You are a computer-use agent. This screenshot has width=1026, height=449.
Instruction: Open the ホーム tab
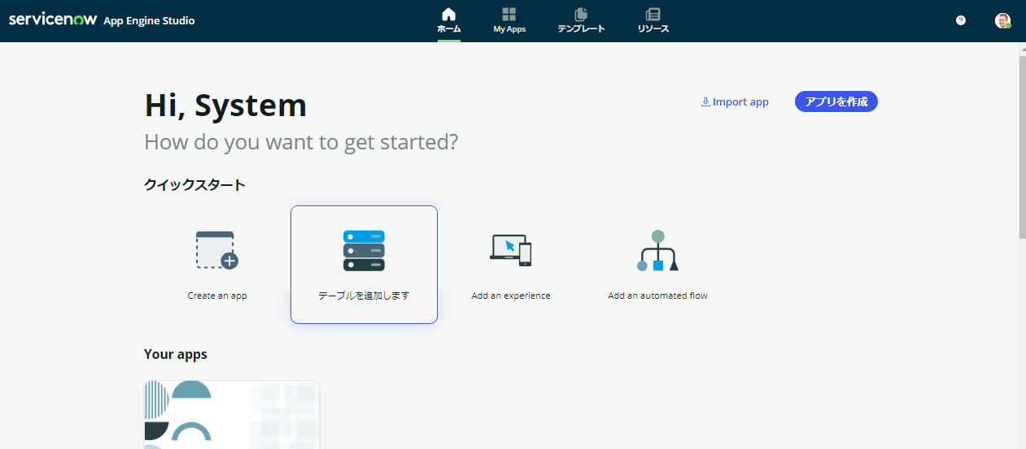tap(448, 21)
